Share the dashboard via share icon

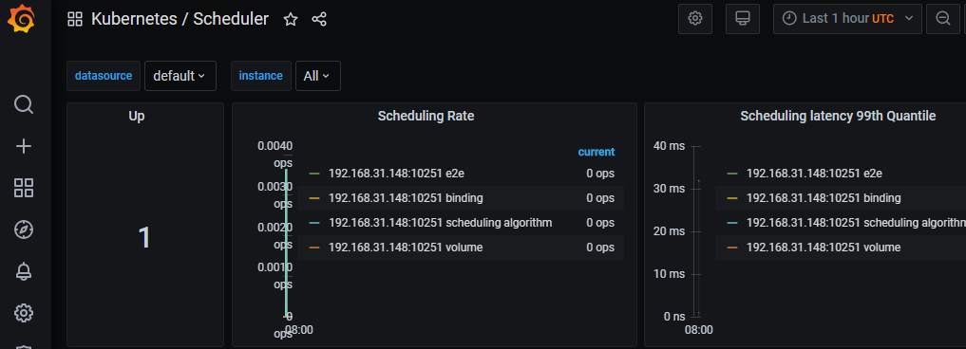click(319, 19)
